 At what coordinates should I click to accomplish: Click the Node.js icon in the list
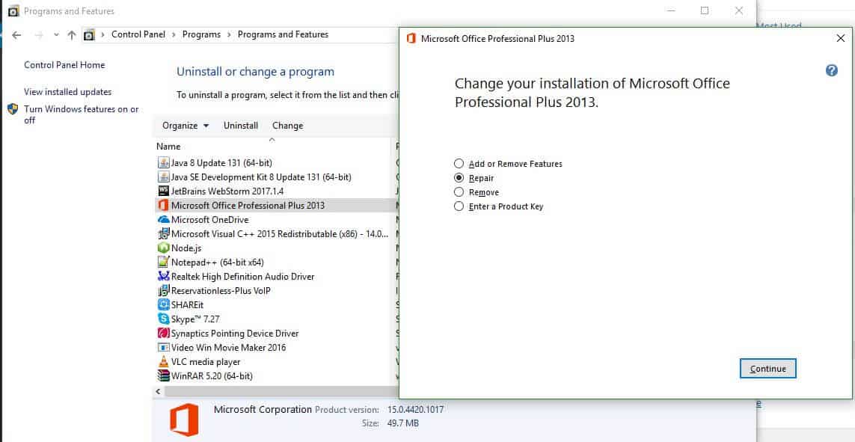click(x=165, y=248)
